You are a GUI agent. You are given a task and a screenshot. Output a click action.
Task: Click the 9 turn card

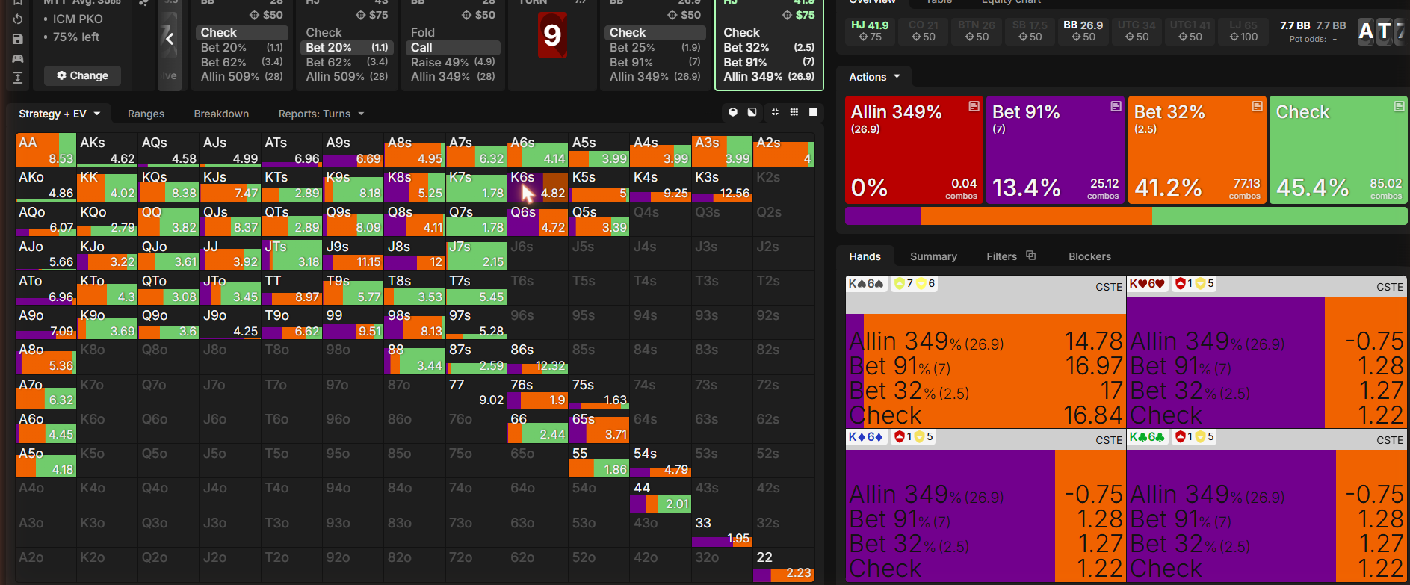click(x=552, y=35)
